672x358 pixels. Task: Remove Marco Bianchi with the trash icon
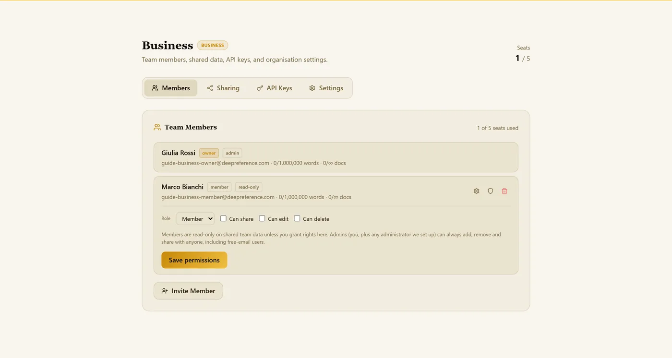pyautogui.click(x=504, y=191)
